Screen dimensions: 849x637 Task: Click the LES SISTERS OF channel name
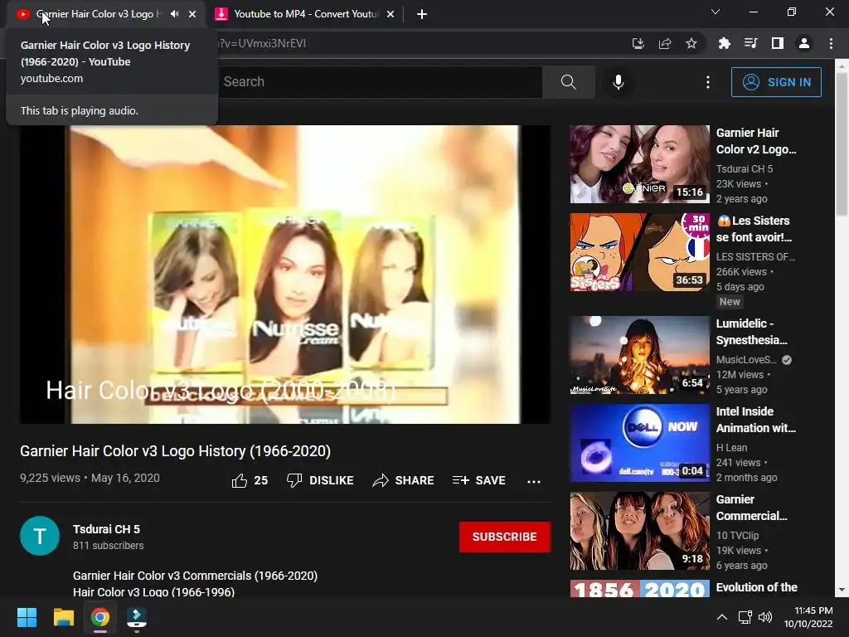756,257
